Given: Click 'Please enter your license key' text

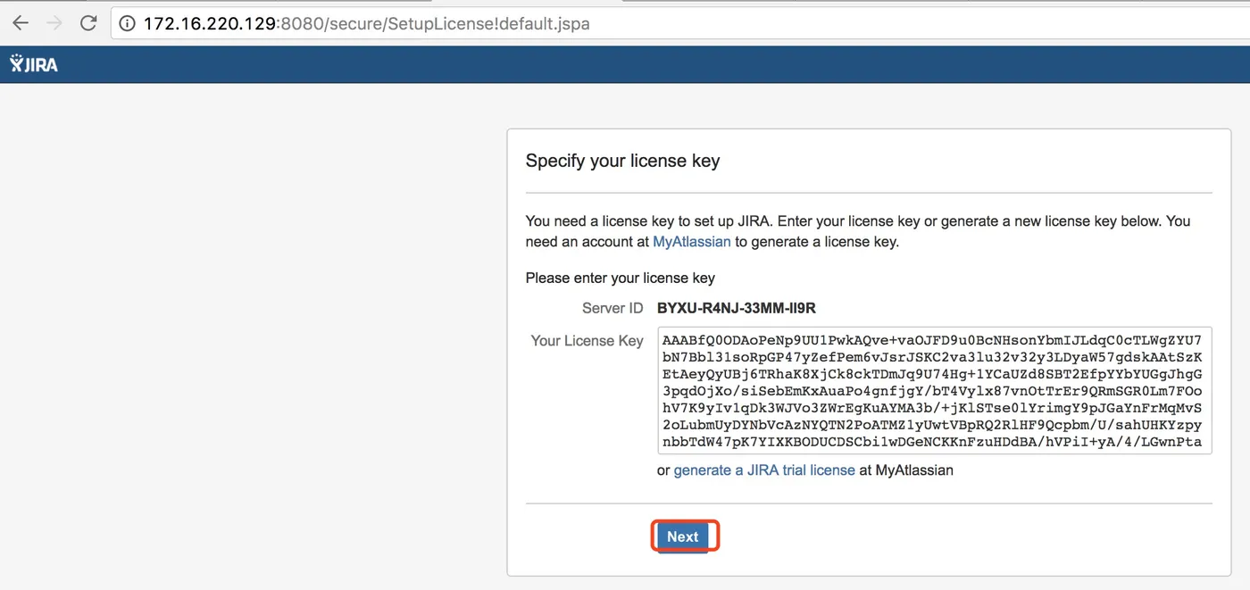Looking at the screenshot, I should pyautogui.click(x=620, y=278).
